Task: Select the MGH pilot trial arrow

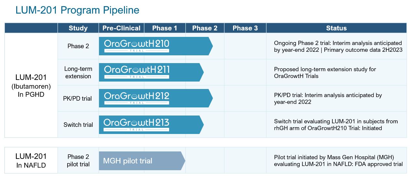Action: pyautogui.click(x=142, y=161)
